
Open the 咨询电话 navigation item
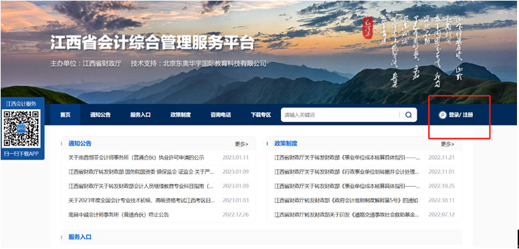coord(221,115)
